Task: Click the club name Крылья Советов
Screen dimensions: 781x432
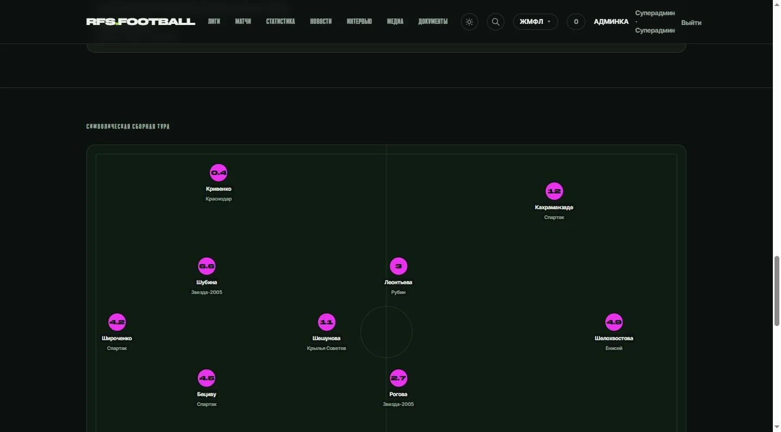Action: 326,348
